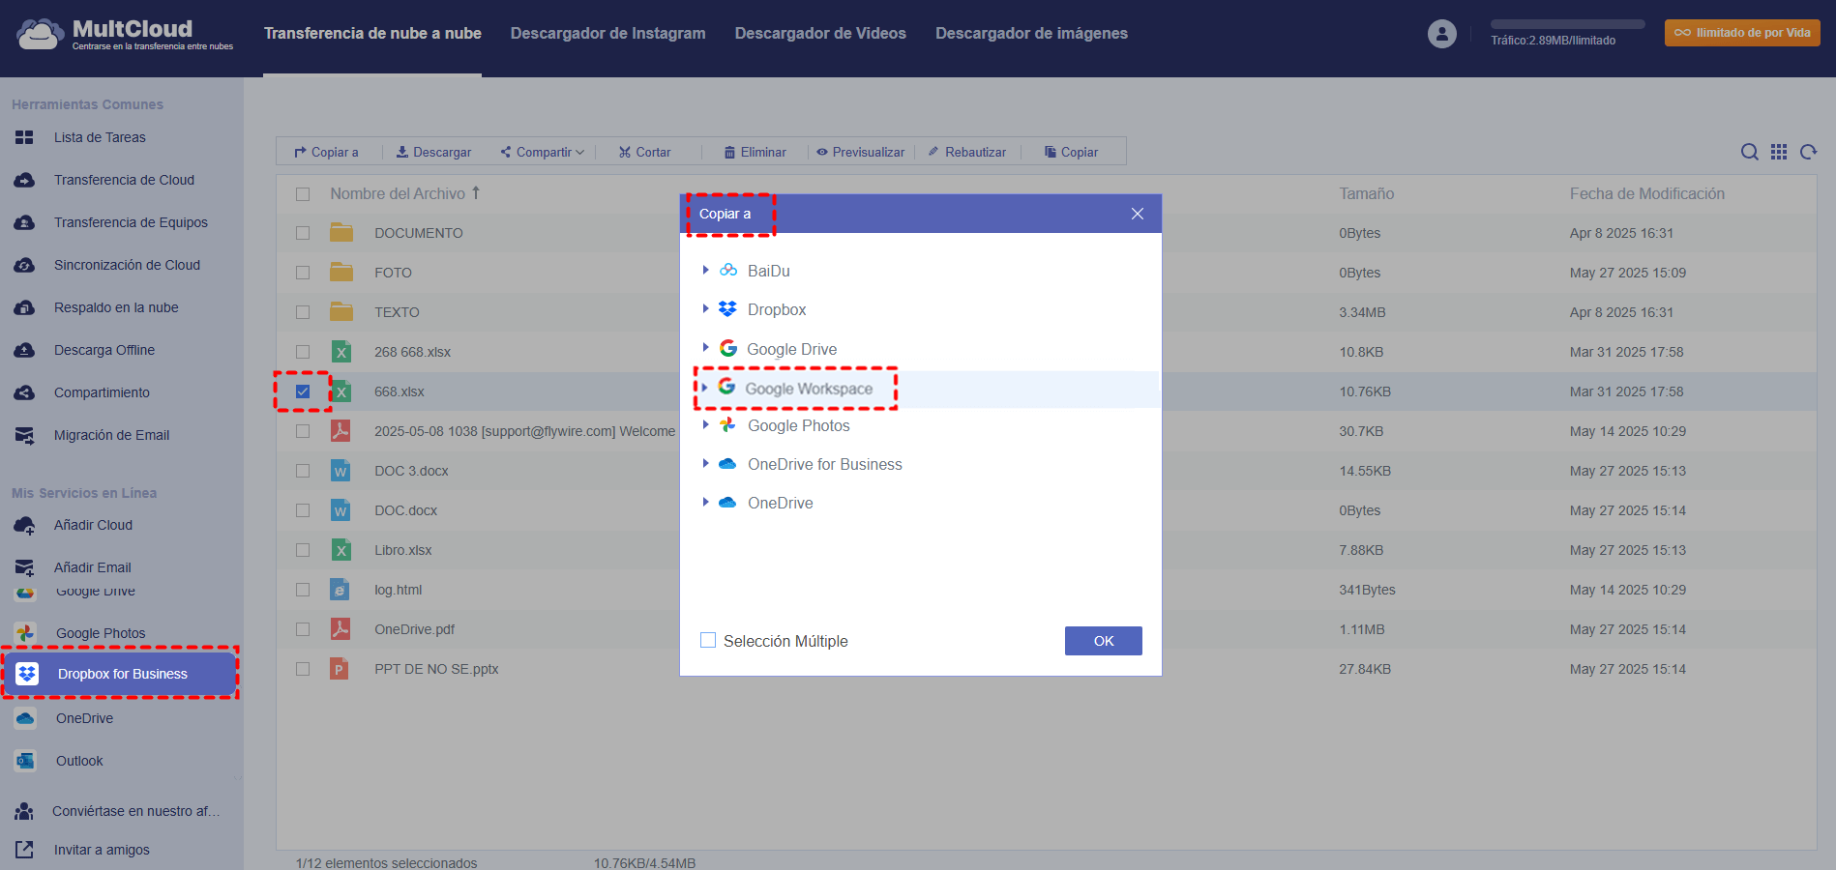Expand the Dropbox tree node
Screen dimensions: 1836x870
(x=706, y=308)
